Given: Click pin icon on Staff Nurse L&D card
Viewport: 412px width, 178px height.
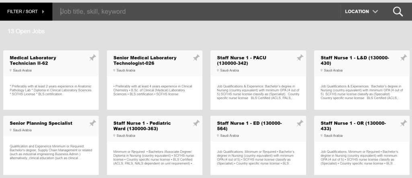Looking at the screenshot, I should click(x=404, y=58).
